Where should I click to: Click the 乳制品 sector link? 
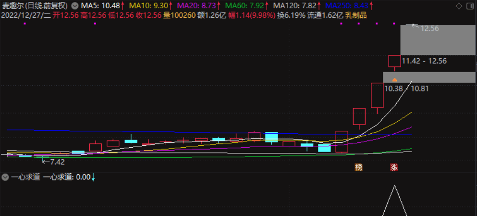(x=356, y=15)
